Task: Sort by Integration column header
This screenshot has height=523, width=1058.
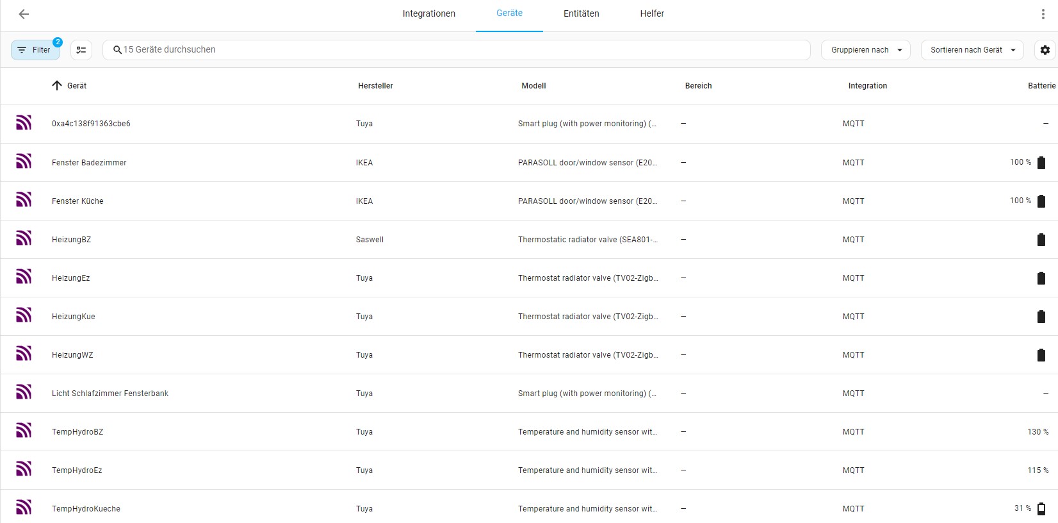Action: click(x=868, y=86)
